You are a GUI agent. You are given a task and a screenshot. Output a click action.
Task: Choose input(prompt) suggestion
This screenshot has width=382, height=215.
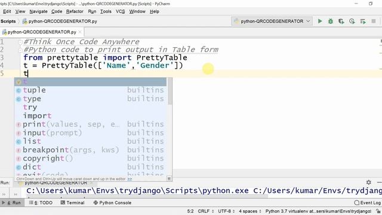coord(90,133)
